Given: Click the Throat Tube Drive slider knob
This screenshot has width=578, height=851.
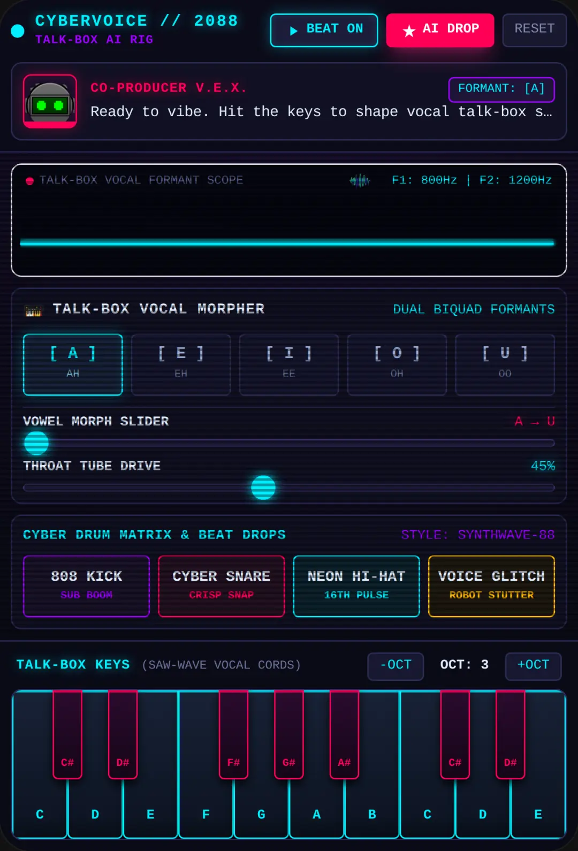Looking at the screenshot, I should (263, 488).
